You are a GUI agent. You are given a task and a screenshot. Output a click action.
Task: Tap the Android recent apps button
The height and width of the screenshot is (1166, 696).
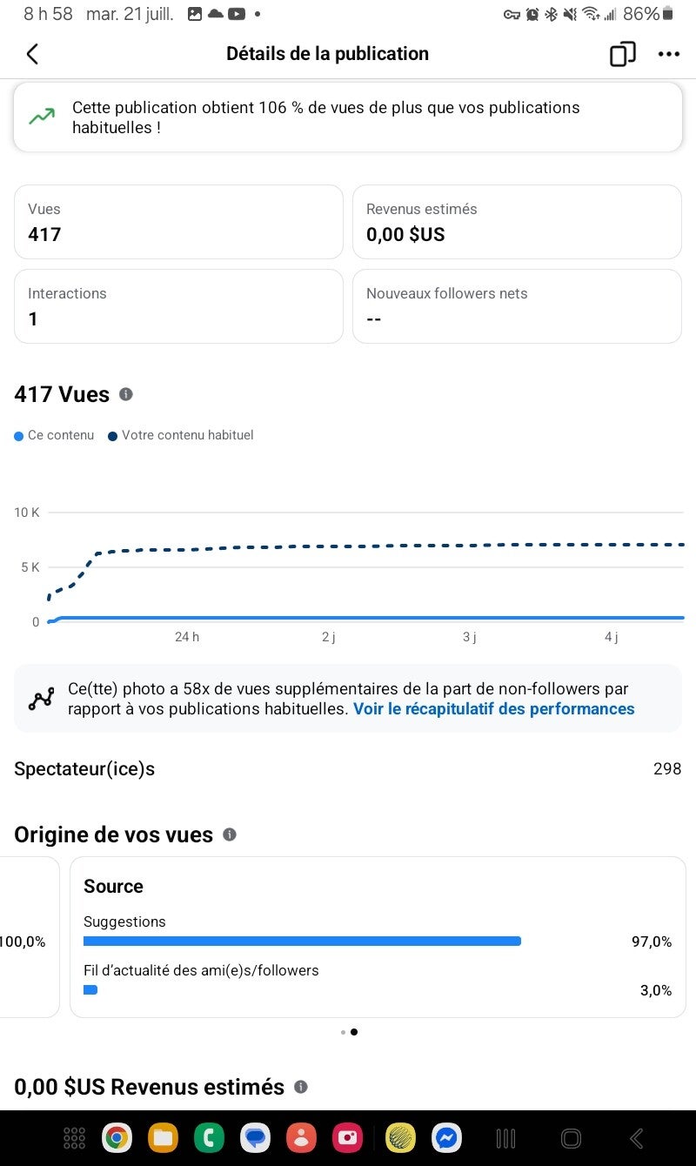(x=505, y=1137)
